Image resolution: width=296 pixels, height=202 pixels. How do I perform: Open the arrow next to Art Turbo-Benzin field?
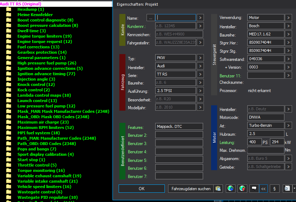coord(288,125)
